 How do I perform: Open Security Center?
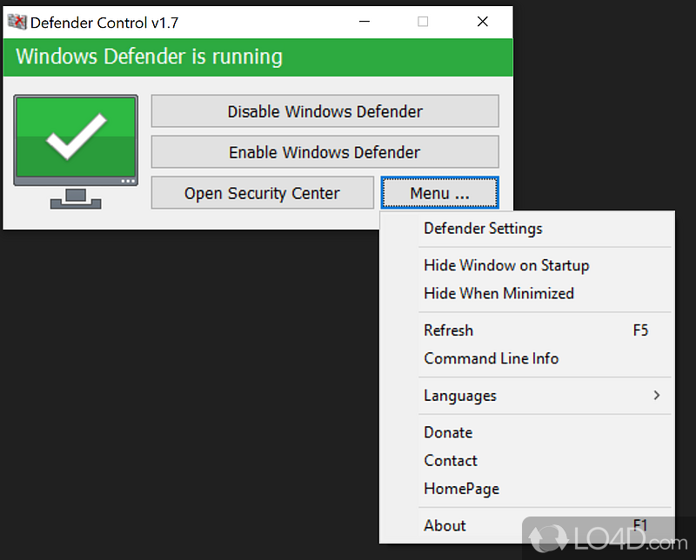tap(262, 192)
